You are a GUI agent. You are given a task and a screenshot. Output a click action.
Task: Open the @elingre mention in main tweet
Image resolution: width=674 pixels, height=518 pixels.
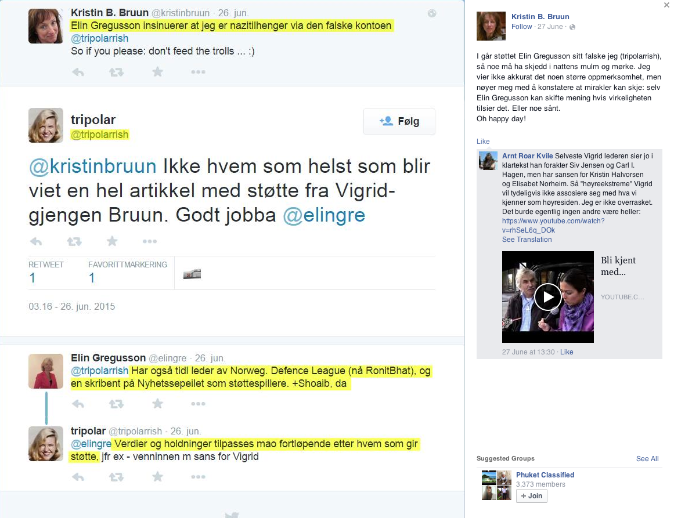[324, 215]
